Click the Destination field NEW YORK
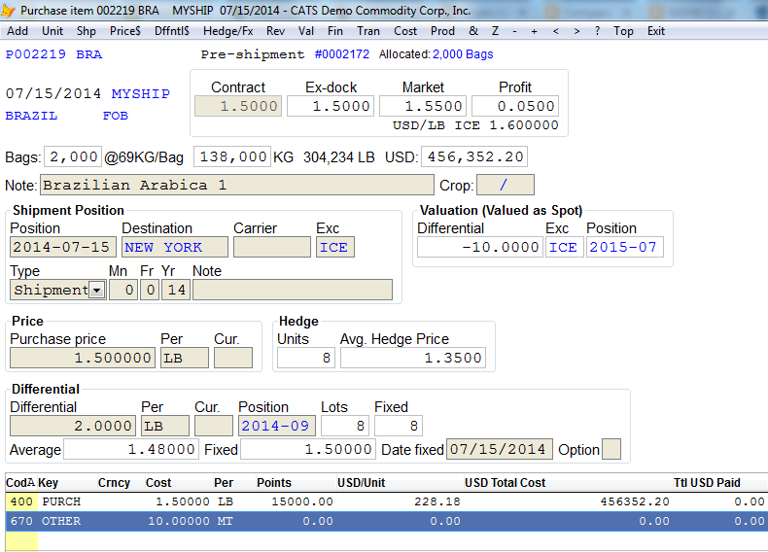 175,247
